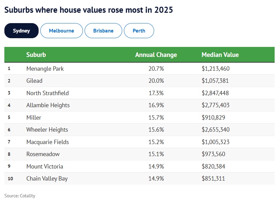Click the Rosemeadow suburb name

click(43, 154)
